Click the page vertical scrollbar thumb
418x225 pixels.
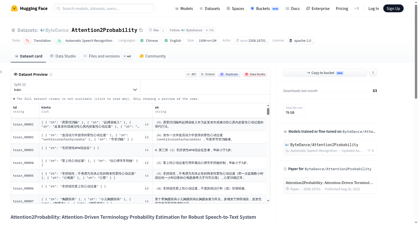[x=416, y=52]
